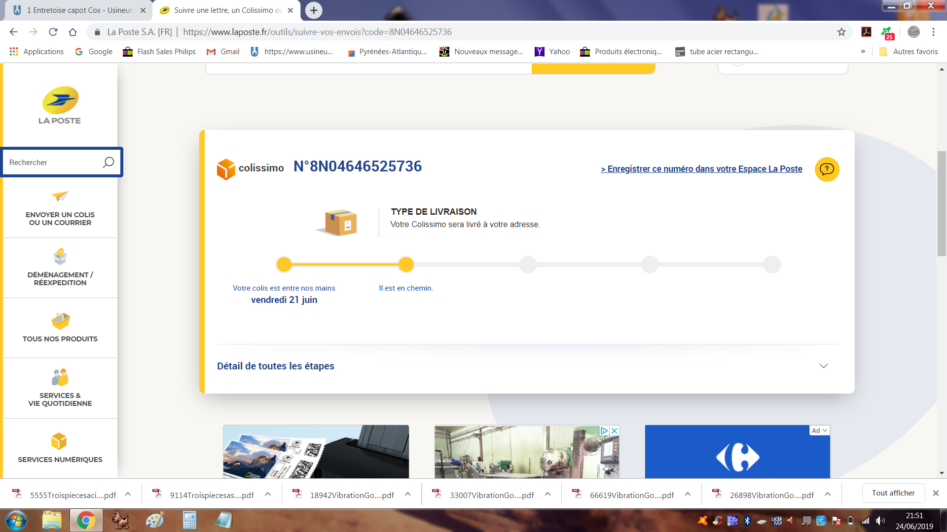Go to browser home page

(x=73, y=32)
